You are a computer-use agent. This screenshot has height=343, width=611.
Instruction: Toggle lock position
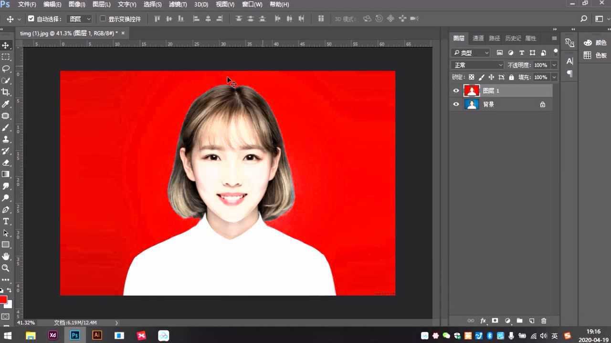tap(491, 77)
